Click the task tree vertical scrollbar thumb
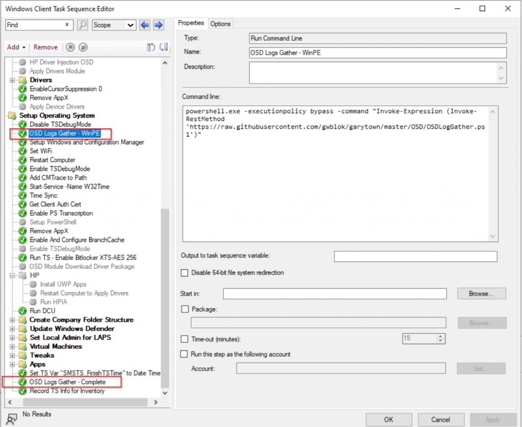The image size is (522, 427). click(x=165, y=298)
